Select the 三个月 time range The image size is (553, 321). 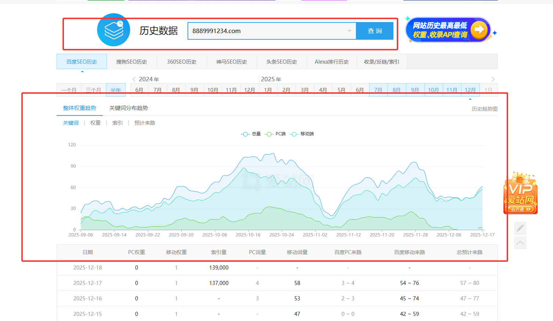click(x=93, y=90)
